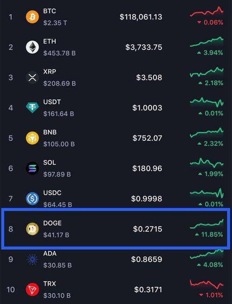Screen dimensions: 232x304
Task: Open the DOGE green sparkline chart
Action: tap(206, 224)
